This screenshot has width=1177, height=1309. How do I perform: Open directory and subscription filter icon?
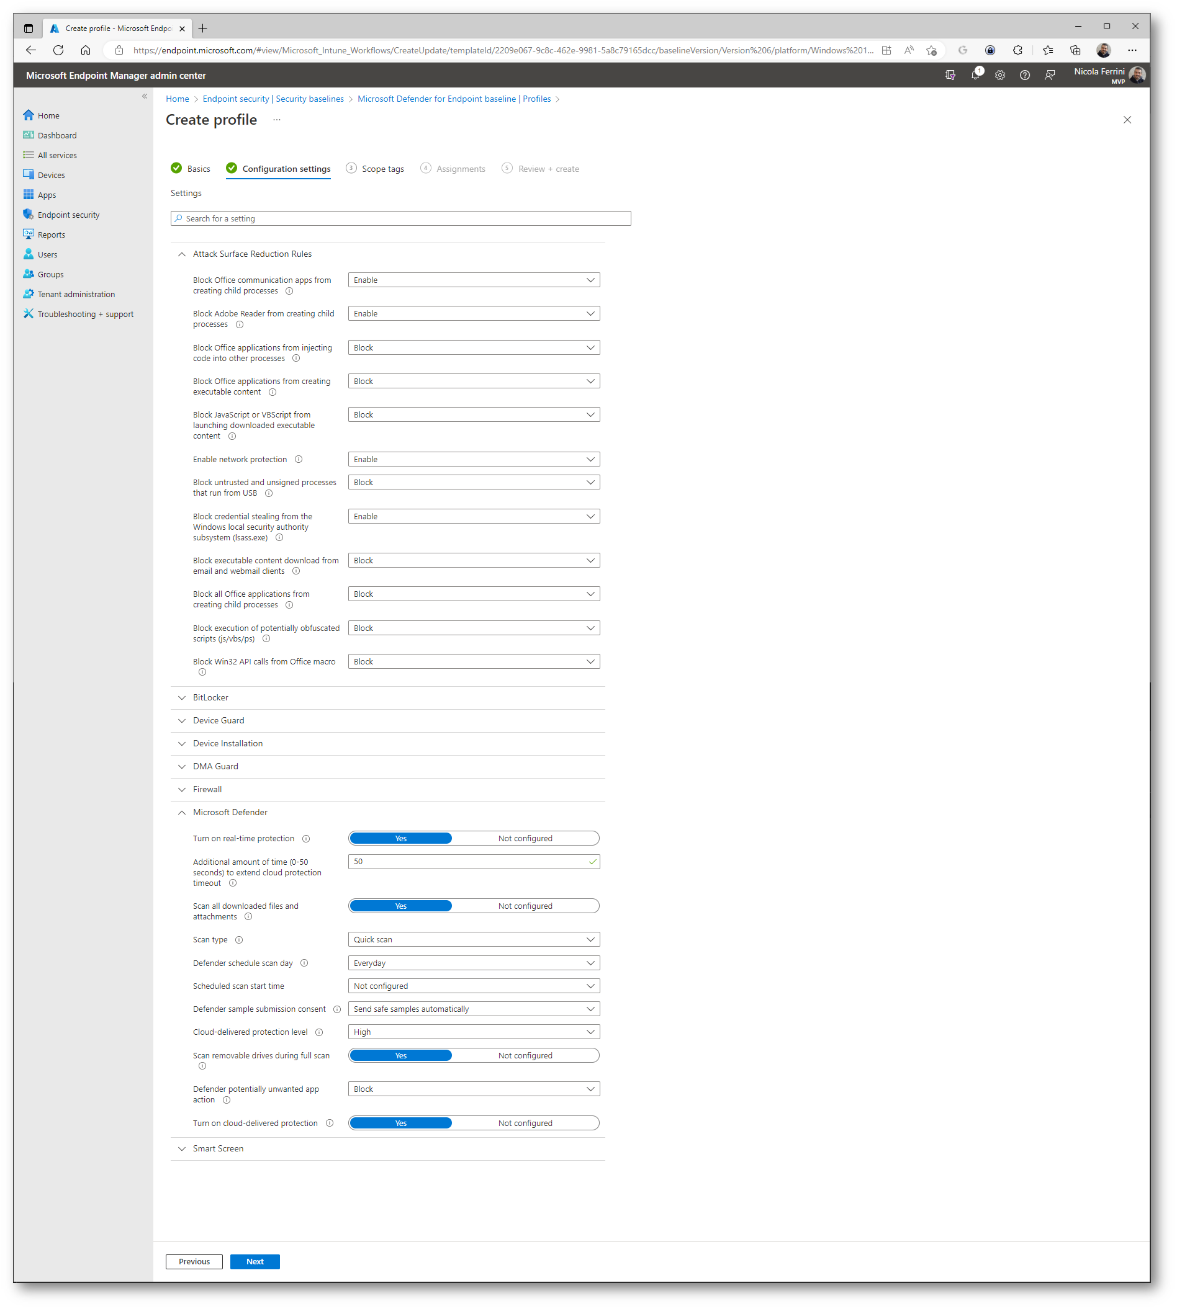tap(950, 76)
